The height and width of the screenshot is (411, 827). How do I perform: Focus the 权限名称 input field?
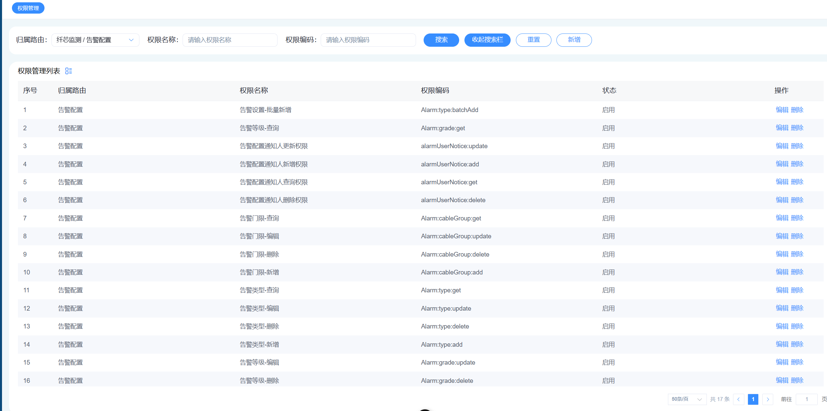tap(230, 40)
